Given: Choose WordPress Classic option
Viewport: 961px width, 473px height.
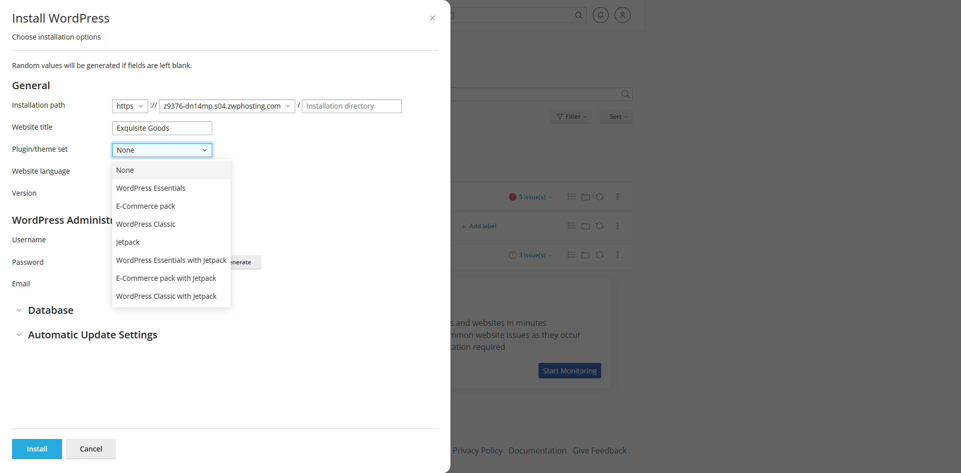Looking at the screenshot, I should (x=171, y=224).
